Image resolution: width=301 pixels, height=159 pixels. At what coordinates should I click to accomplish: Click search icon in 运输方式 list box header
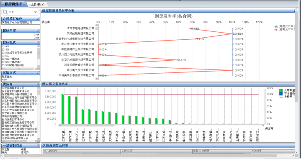(38, 73)
